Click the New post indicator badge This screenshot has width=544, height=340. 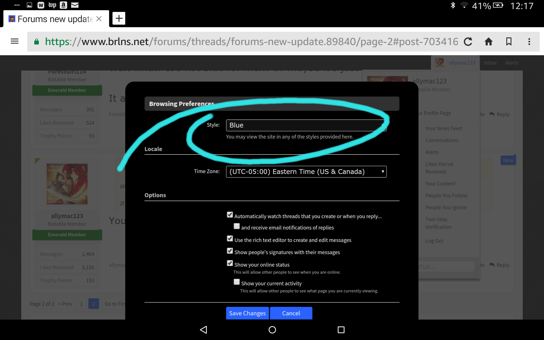click(x=508, y=160)
